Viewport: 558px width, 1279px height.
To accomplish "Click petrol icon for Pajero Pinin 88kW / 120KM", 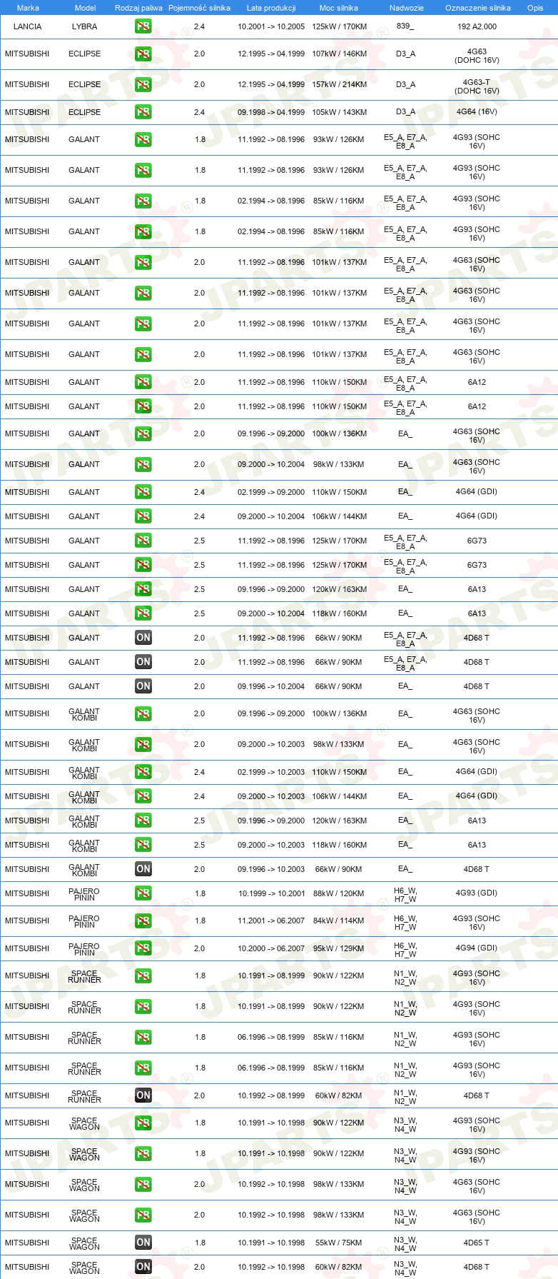I will (143, 893).
